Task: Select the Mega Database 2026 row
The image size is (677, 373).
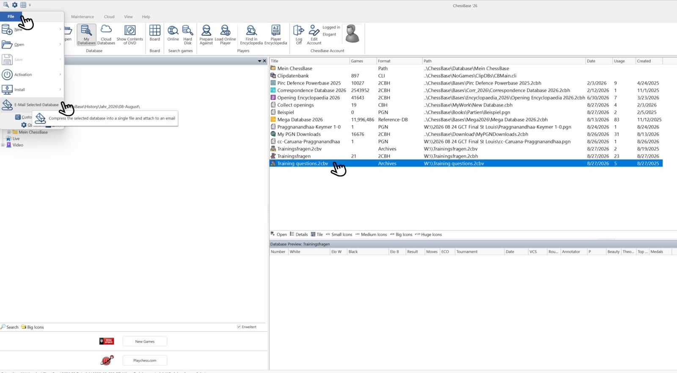Action: tap(466, 120)
